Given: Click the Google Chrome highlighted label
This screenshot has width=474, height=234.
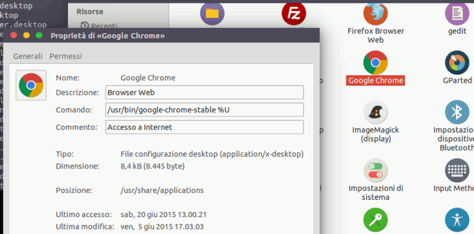Looking at the screenshot, I should [x=375, y=81].
